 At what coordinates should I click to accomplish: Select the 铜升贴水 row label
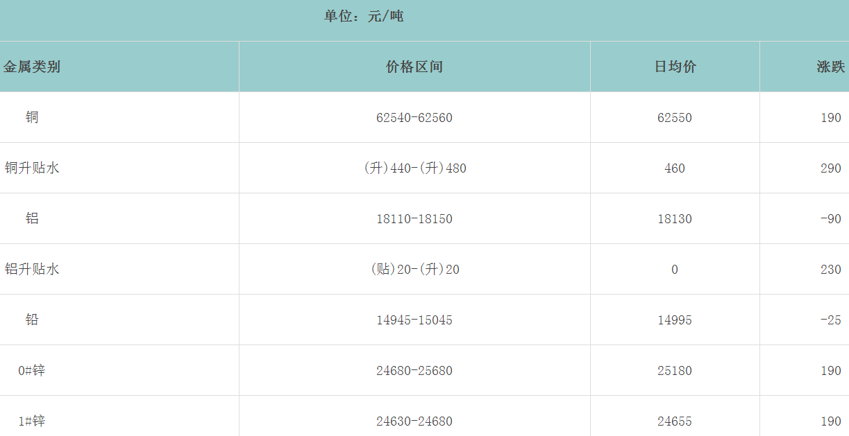pos(32,168)
